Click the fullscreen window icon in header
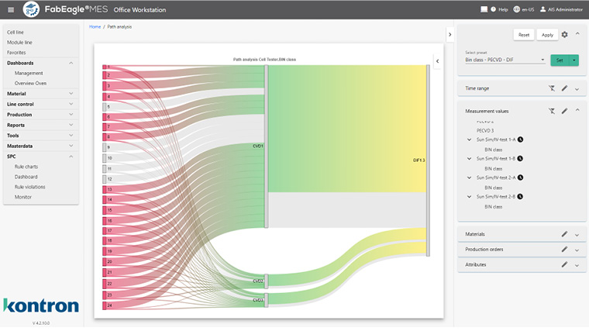The width and height of the screenshot is (589, 331). (x=484, y=9)
